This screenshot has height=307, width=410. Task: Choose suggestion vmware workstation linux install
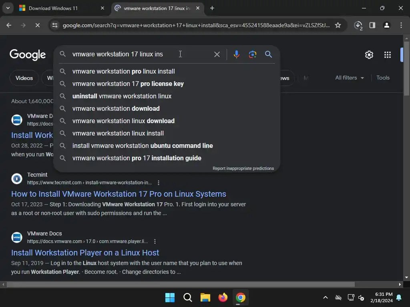tap(167, 134)
